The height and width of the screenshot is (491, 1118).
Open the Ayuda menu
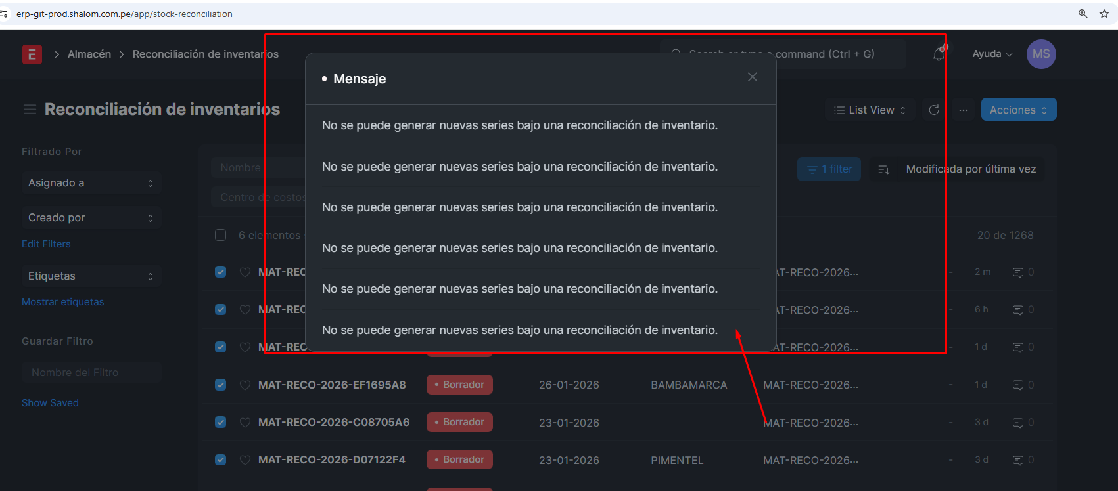[x=992, y=54]
